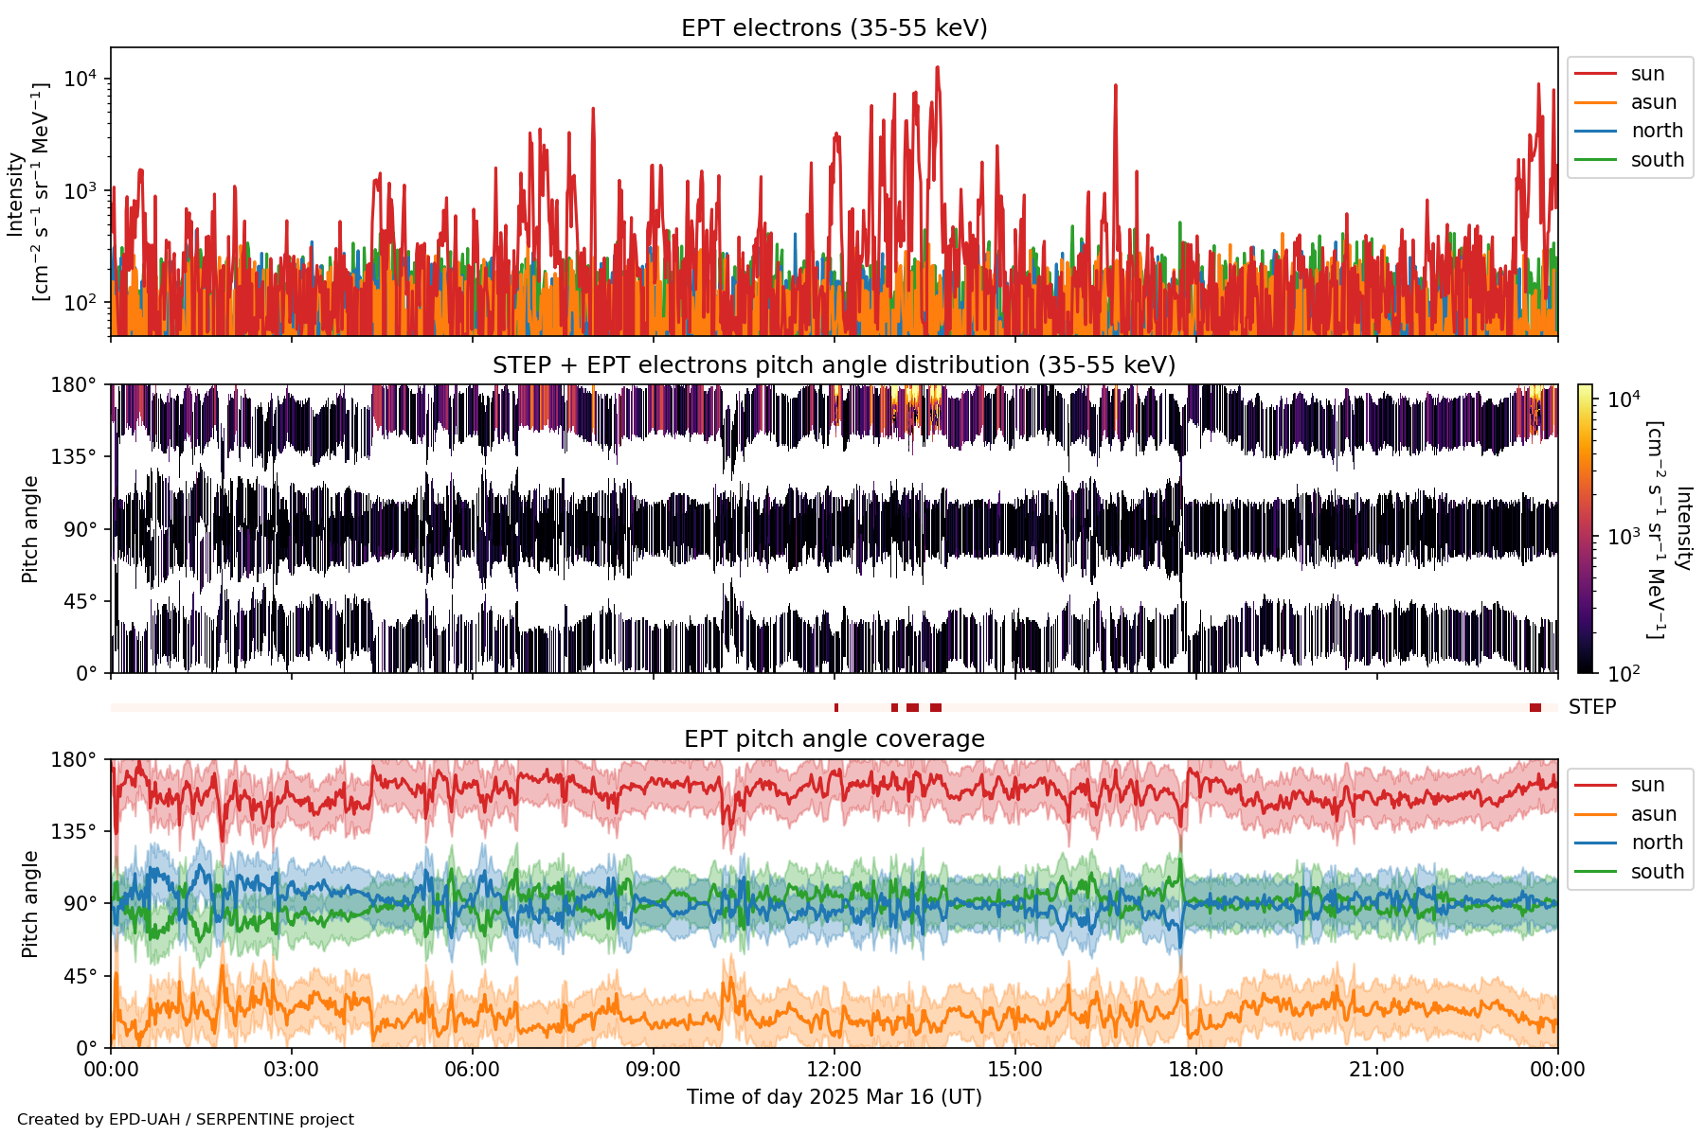Image resolution: width=1705 pixels, height=1136 pixels.
Task: Select south in the pitch angle coverage legend
Action: [x=1657, y=872]
